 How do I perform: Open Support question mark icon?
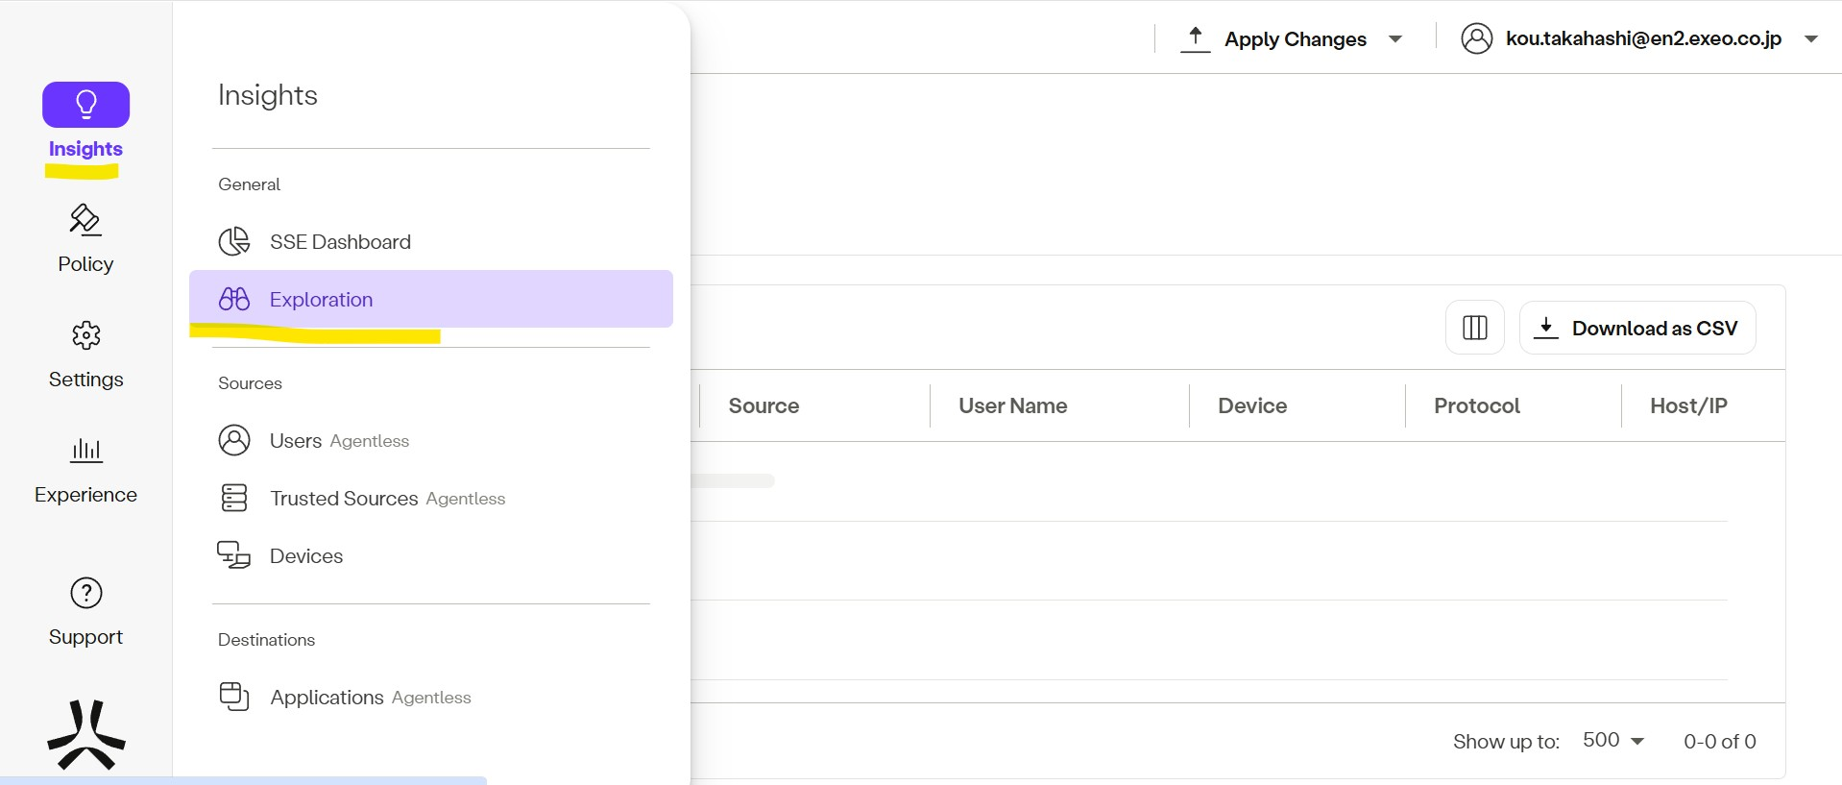(85, 593)
